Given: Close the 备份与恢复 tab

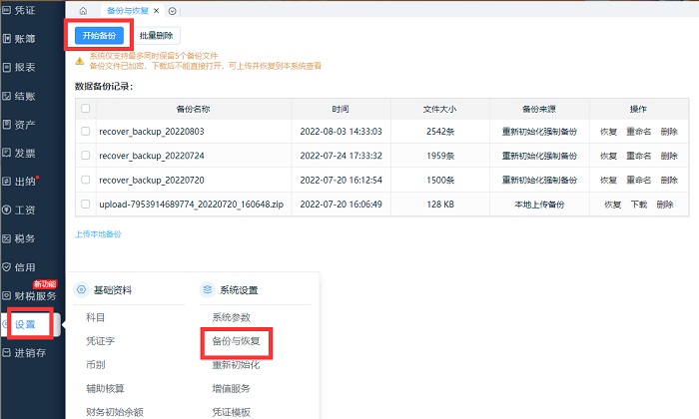Looking at the screenshot, I should click(x=157, y=10).
